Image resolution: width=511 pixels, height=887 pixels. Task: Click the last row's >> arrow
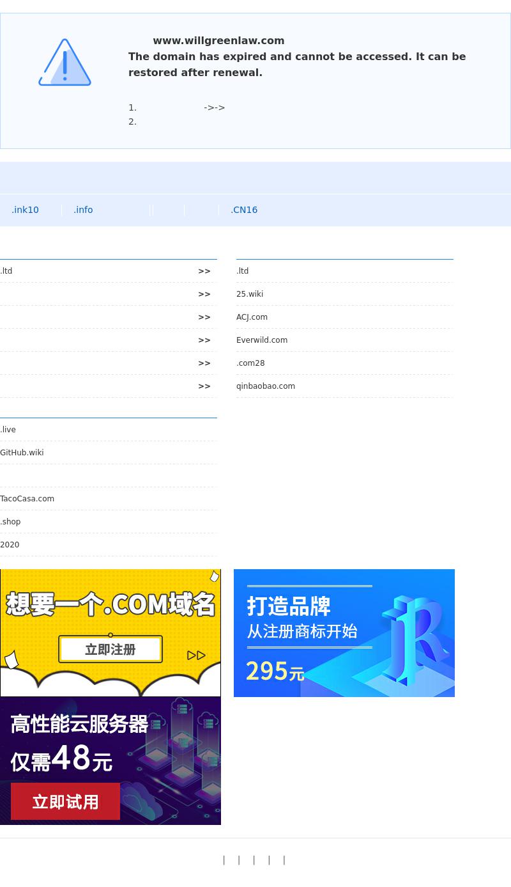click(204, 386)
